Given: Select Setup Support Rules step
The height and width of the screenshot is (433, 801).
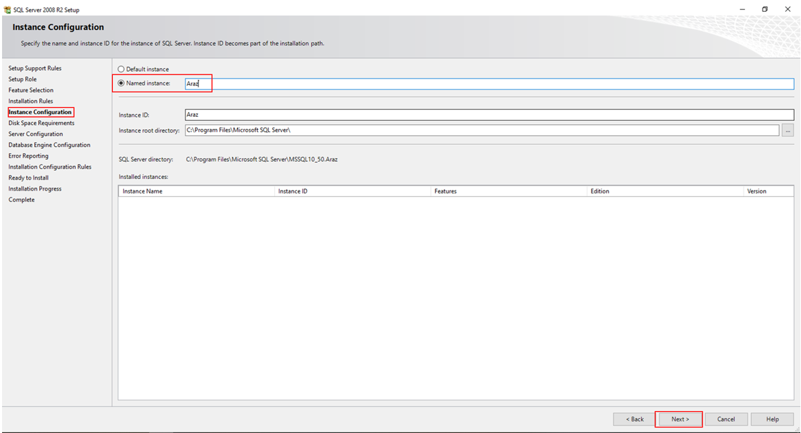Looking at the screenshot, I should (x=35, y=68).
